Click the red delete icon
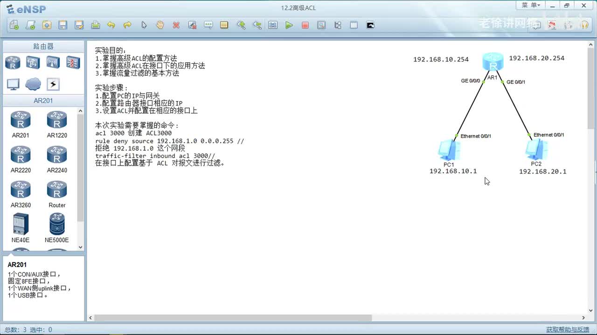This screenshot has height=335, width=597. (x=176, y=25)
